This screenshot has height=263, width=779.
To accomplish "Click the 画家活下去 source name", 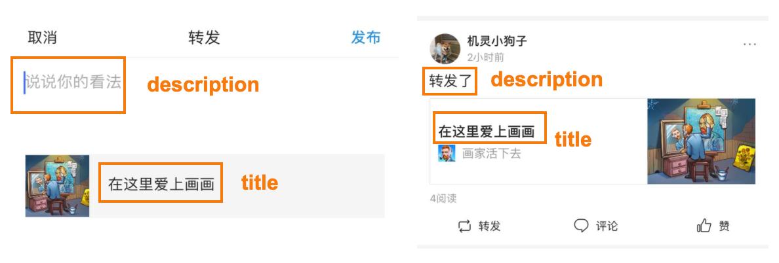I will [491, 154].
